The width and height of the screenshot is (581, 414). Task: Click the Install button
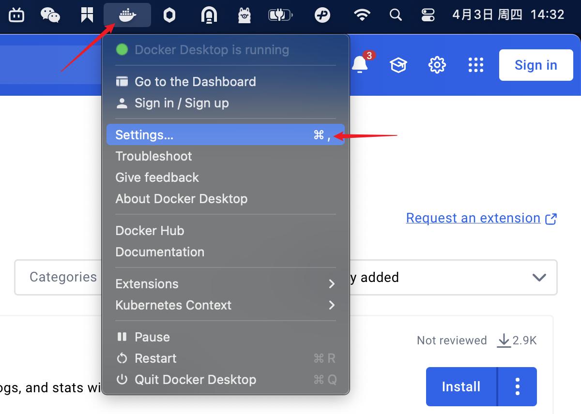pos(461,387)
